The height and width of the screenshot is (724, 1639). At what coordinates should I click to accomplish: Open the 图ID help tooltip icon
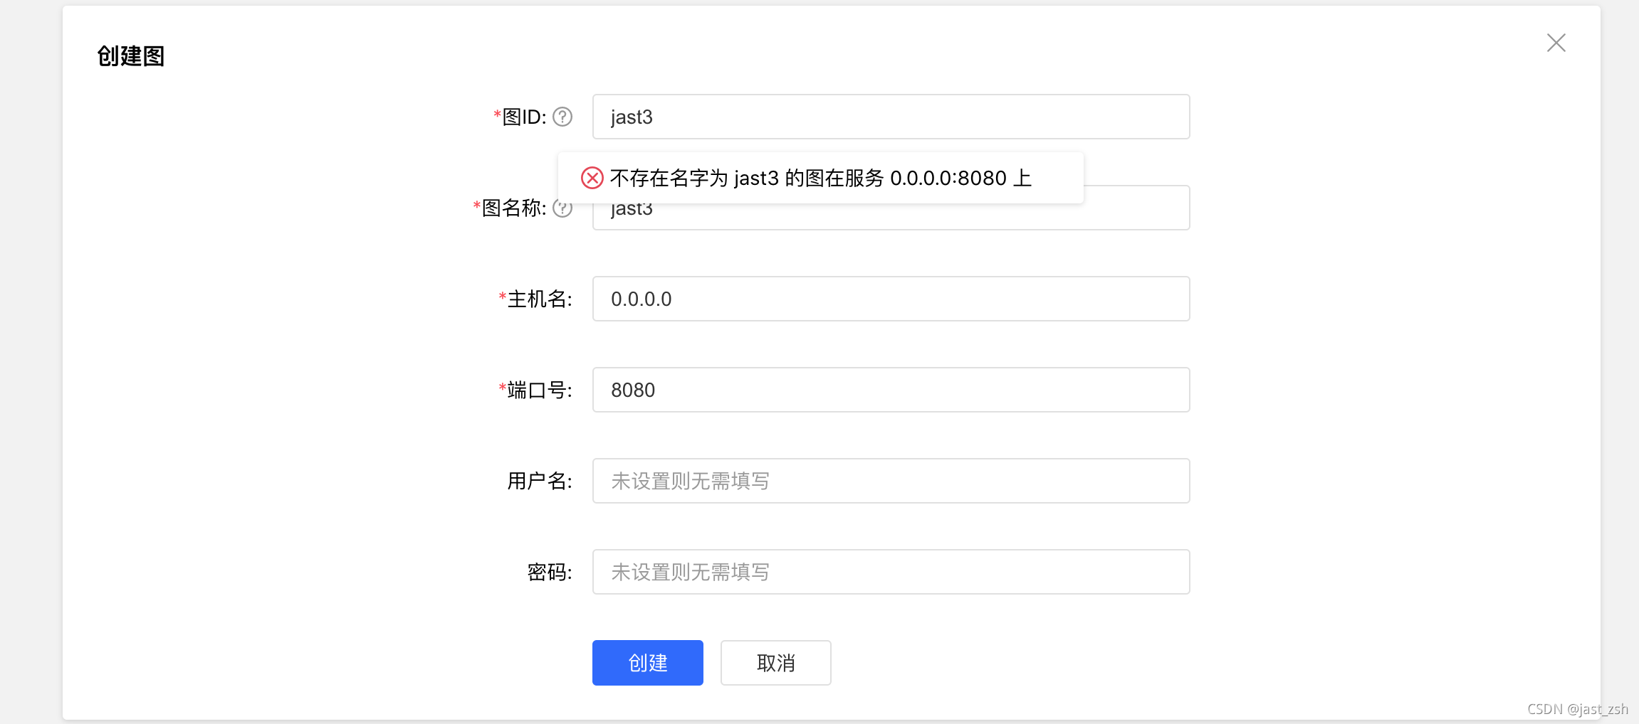click(562, 116)
